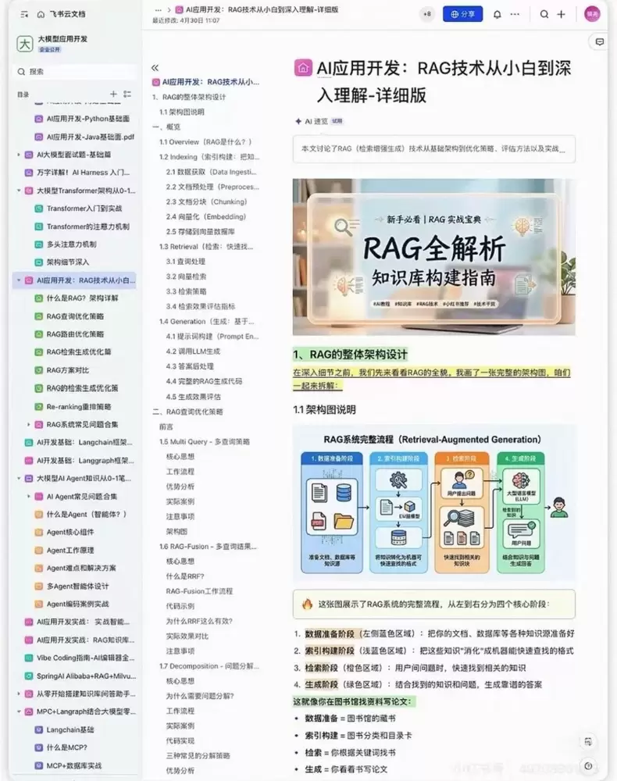Screen dimensions: 617x781
Task: Collapse 大模型AI Agent知识 tree node
Action: (19, 478)
